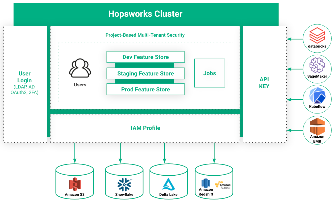
Task: Click the Snowflake logo icon
Action: pos(124,184)
